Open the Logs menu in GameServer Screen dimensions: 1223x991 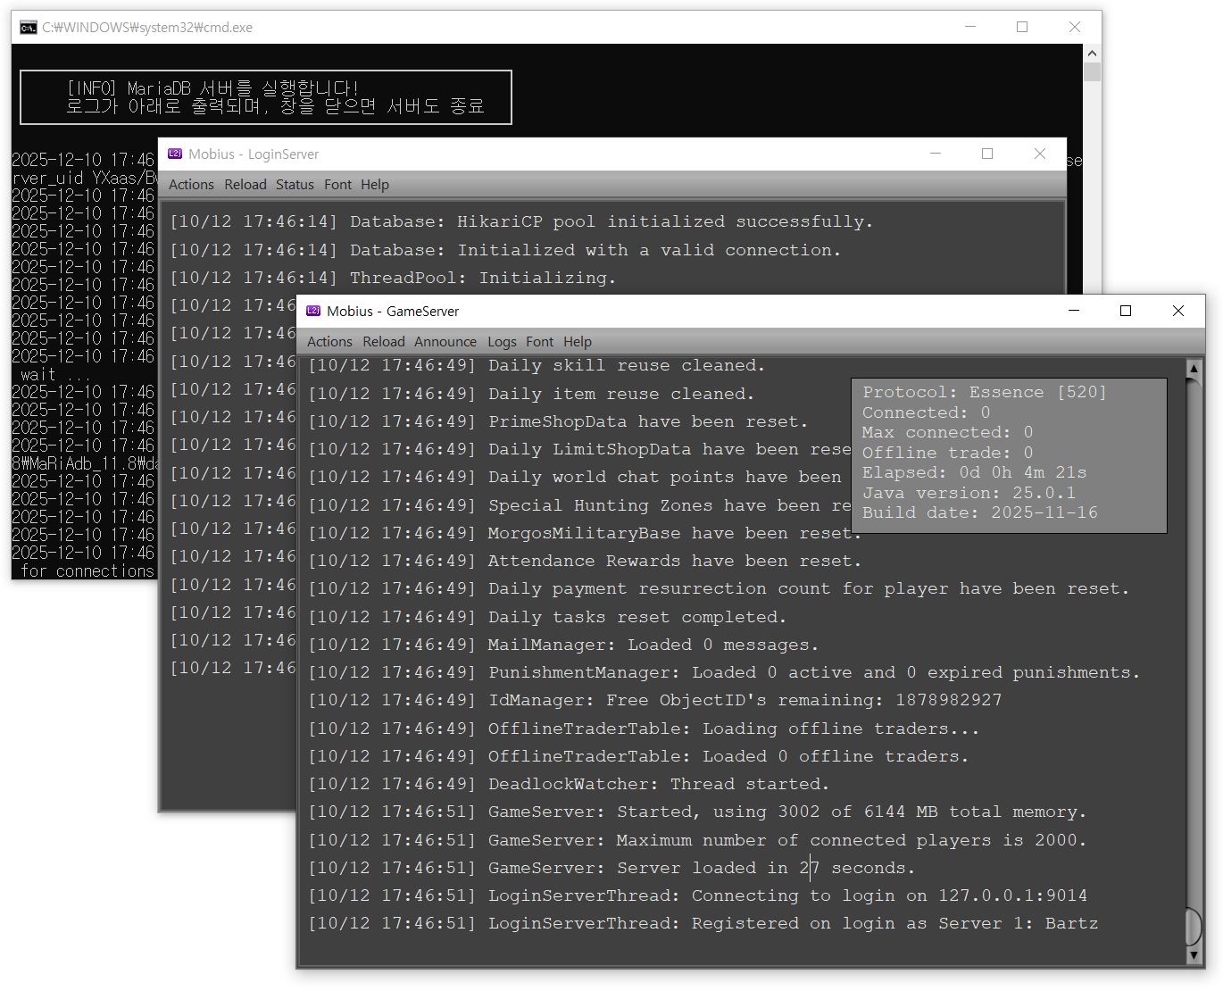tap(502, 341)
